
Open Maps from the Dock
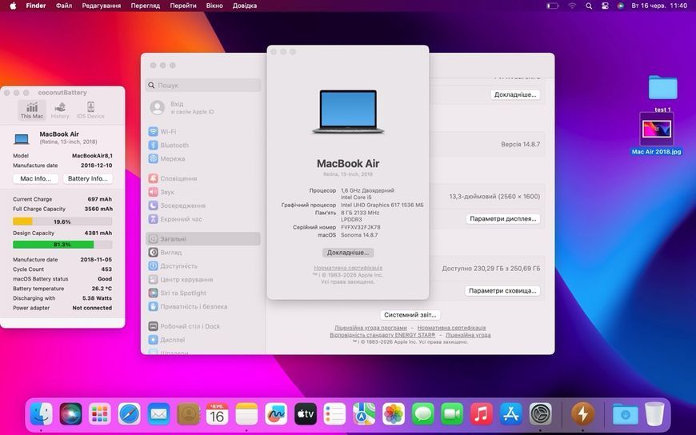coord(364,414)
